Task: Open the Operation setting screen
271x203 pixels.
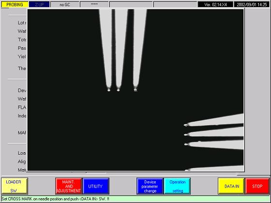Action: point(177,186)
